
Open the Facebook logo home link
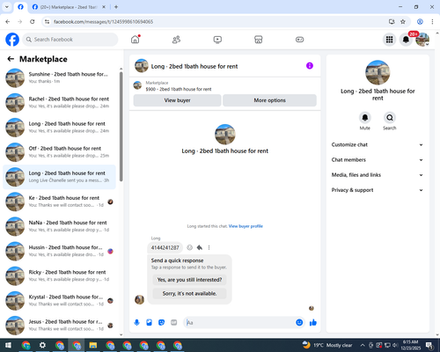(x=12, y=40)
